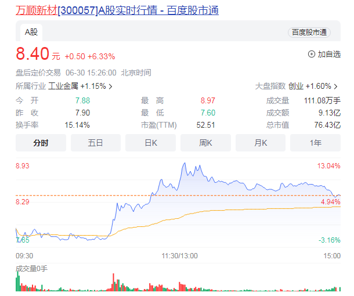Switch to the 五日 chart tab
Image resolution: width=354 pixels, height=296 pixels.
point(95,143)
